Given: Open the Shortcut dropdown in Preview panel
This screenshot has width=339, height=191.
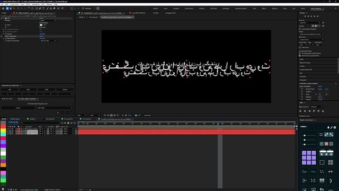Looking at the screenshot, I should coord(310,23).
